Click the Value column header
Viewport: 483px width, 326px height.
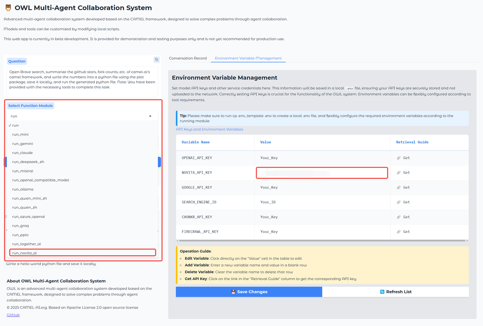(322, 142)
